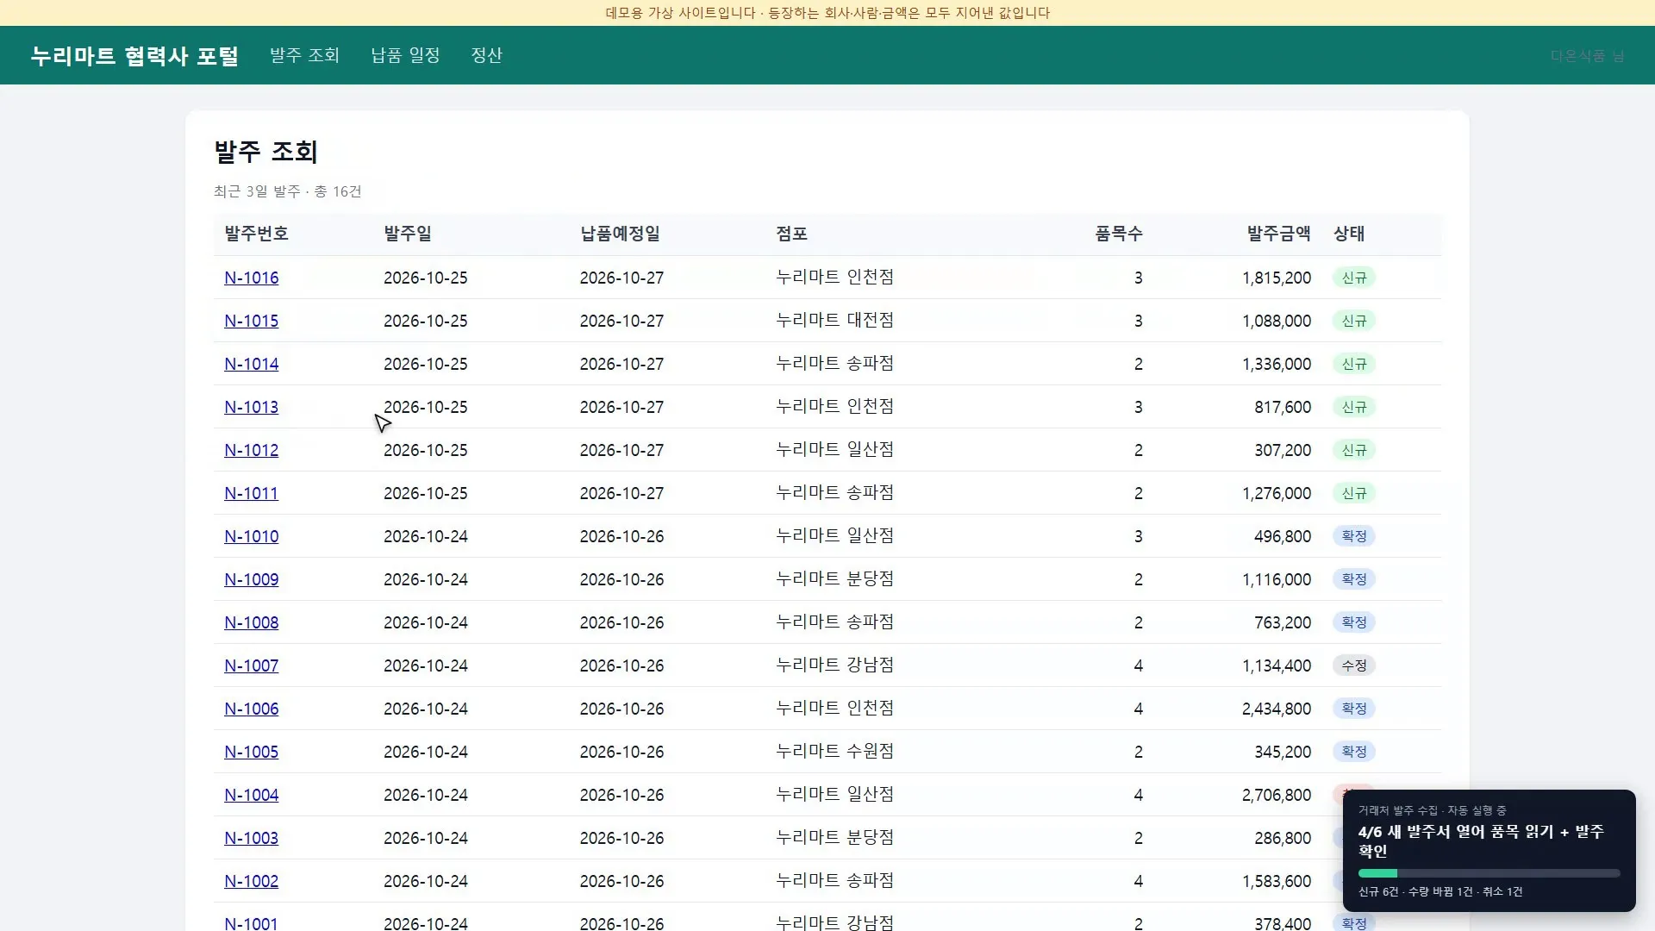Click the progress bar in automation popup

click(x=1489, y=873)
